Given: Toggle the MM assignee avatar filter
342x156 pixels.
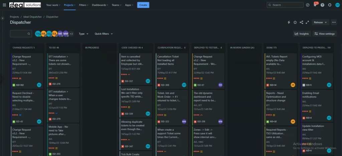Looking at the screenshot, I should [65, 34].
